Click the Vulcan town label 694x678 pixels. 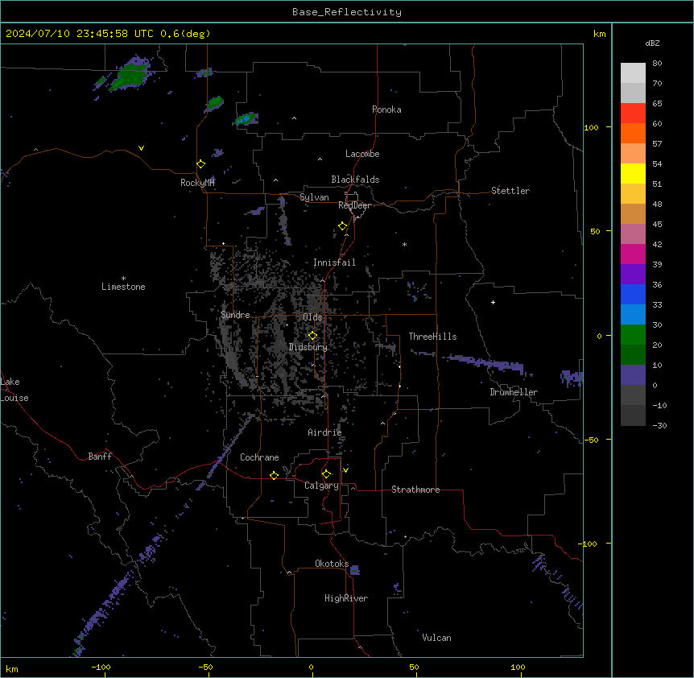(x=436, y=638)
